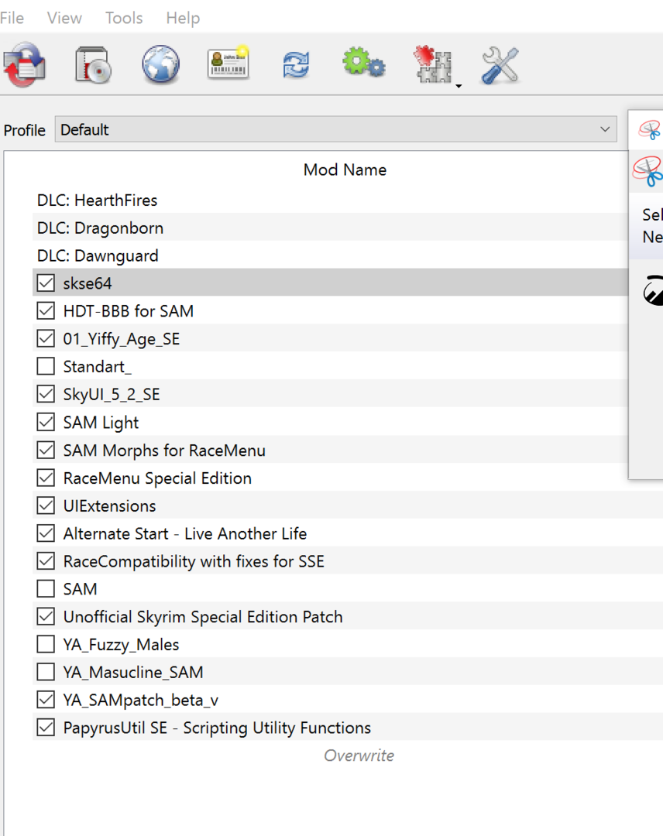The image size is (663, 836).
Task: Select the Overwrite entry
Action: point(359,755)
